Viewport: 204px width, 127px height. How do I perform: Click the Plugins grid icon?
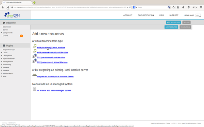click(x=4, y=46)
